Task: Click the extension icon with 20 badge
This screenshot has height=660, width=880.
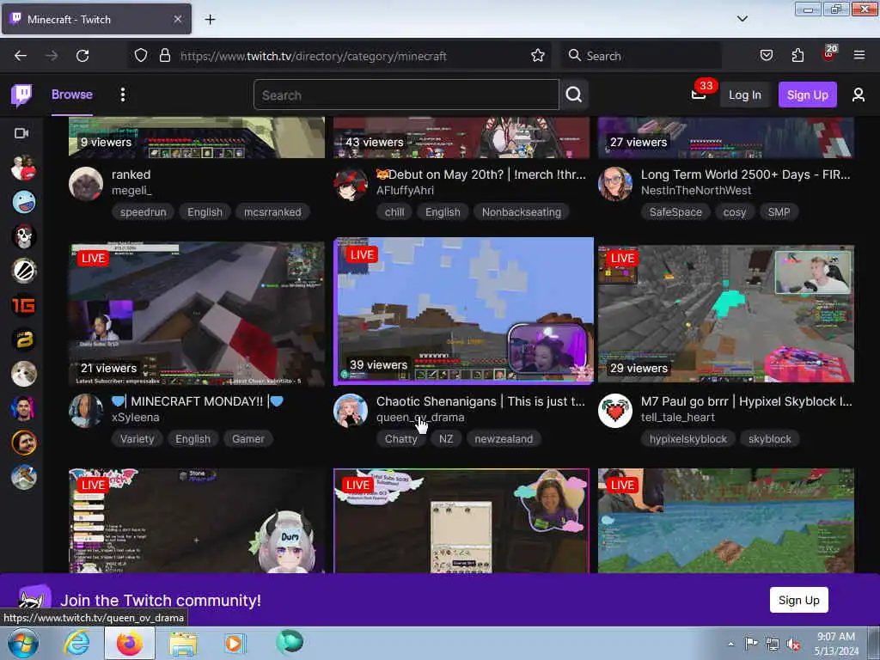Action: pyautogui.click(x=829, y=54)
